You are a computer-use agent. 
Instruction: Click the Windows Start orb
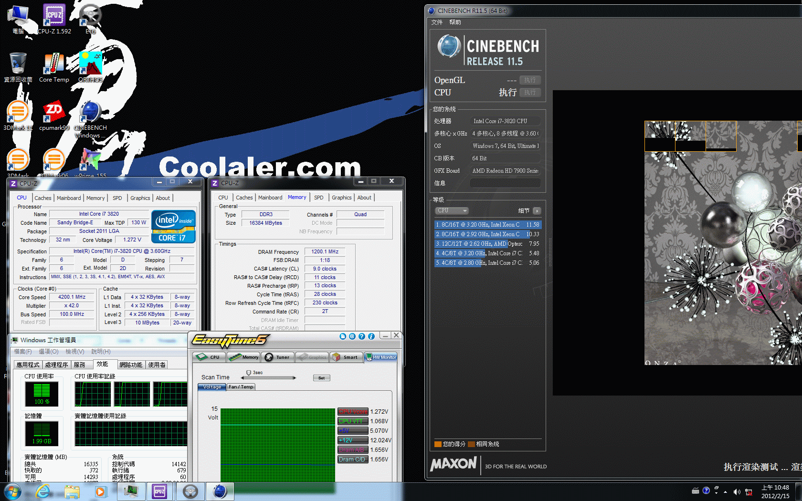(12, 491)
